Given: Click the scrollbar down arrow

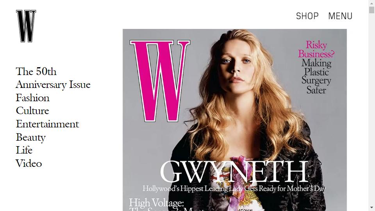Looking at the screenshot, I should click(371, 207).
